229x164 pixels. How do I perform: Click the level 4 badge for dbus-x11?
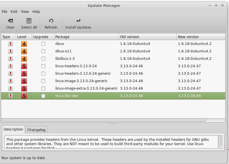[24, 51]
